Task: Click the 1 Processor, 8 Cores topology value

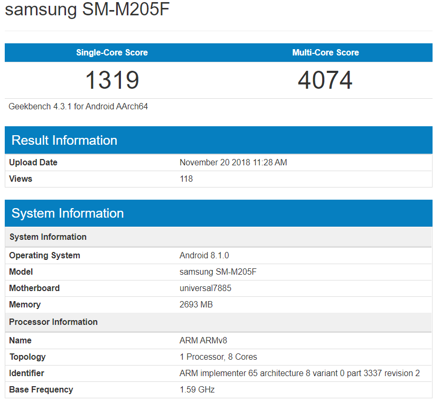Action: (218, 357)
